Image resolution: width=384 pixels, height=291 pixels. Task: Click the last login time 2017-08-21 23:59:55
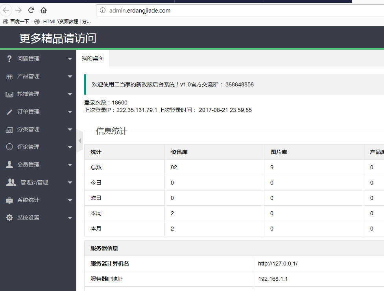tap(225, 110)
